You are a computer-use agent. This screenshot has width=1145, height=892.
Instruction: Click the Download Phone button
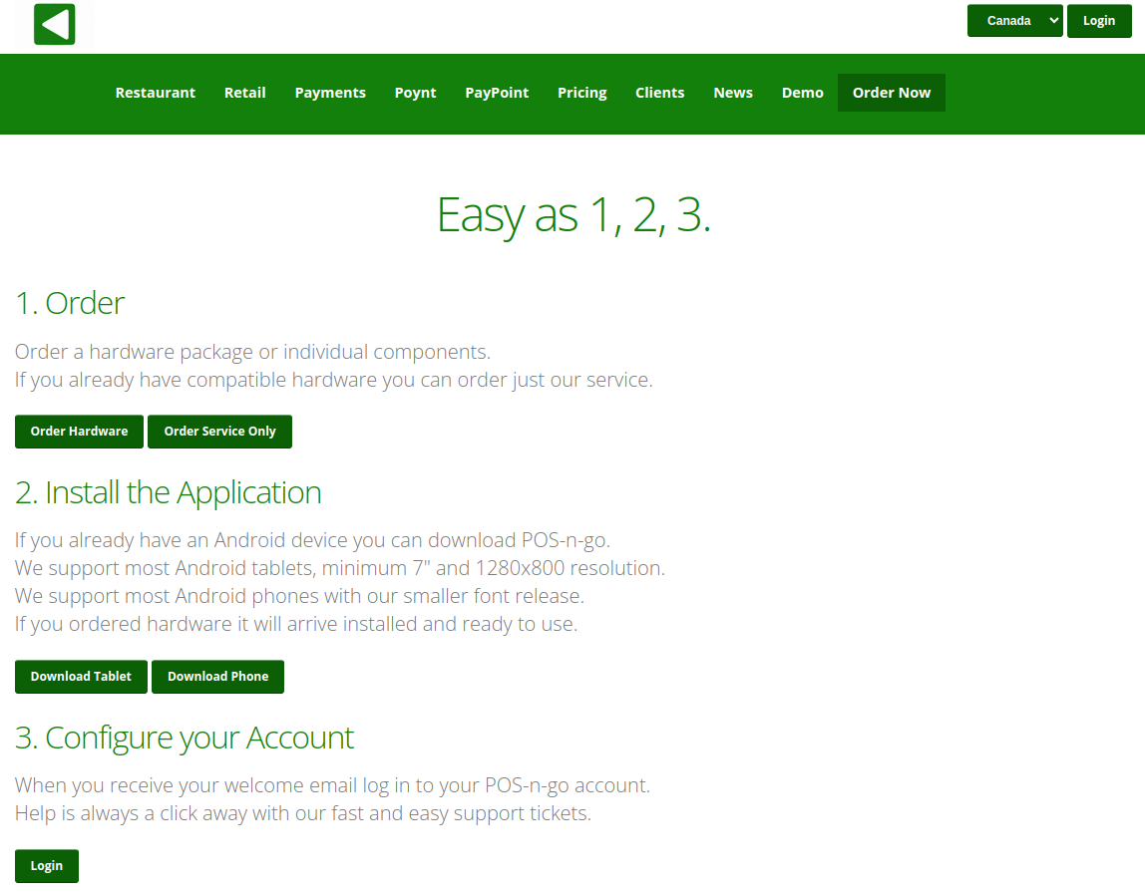click(217, 677)
